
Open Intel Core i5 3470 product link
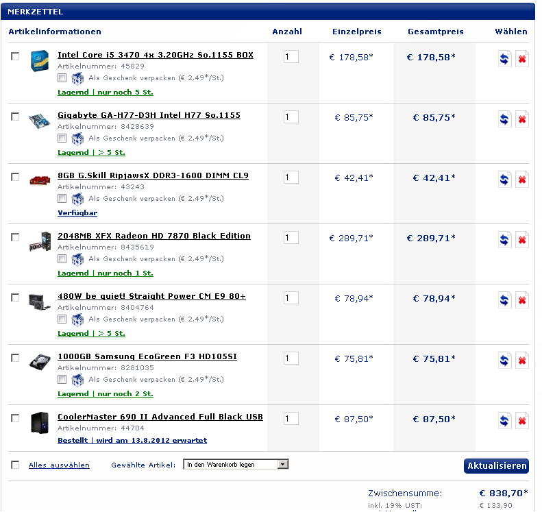[x=156, y=55]
